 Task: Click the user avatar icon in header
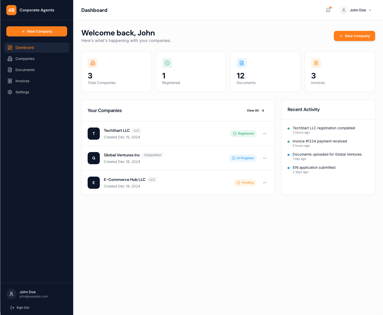point(344,10)
